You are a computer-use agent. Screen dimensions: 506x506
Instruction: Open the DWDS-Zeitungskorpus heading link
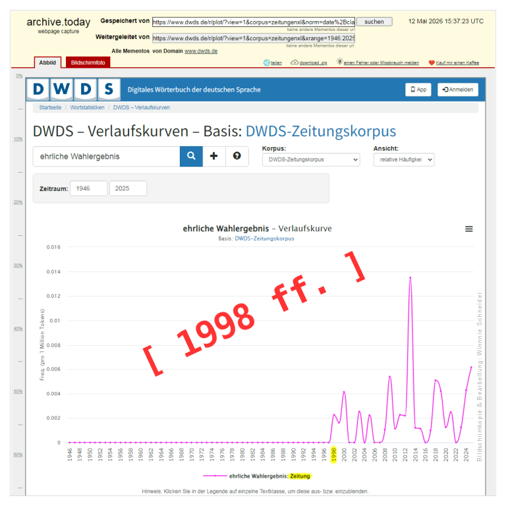(321, 131)
